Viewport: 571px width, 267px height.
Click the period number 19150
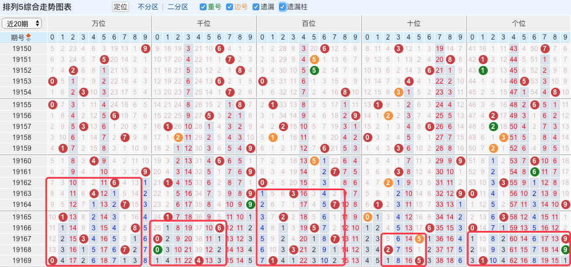point(22,48)
